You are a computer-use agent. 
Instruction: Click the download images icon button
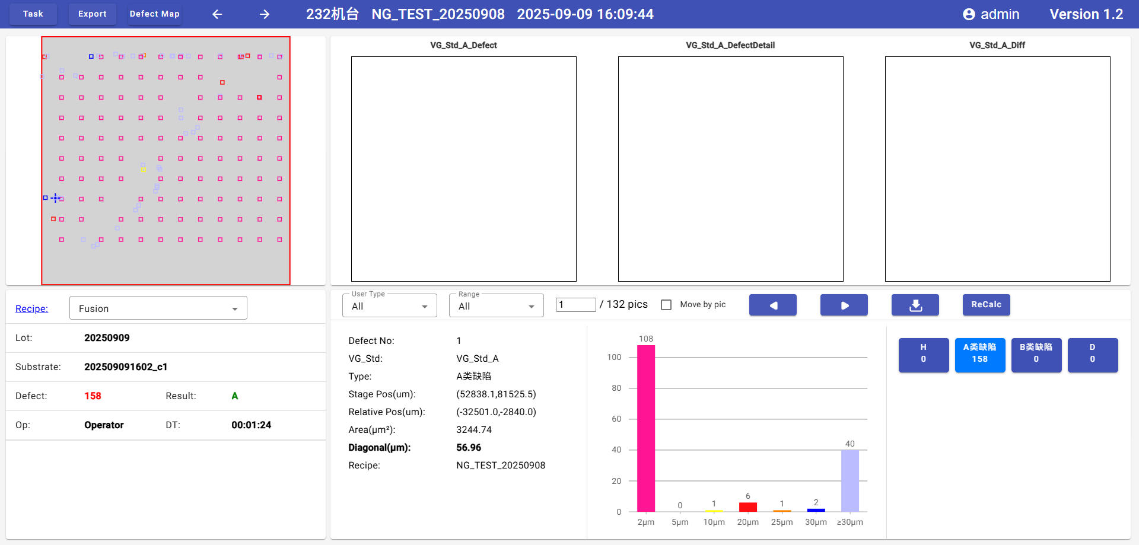915,305
